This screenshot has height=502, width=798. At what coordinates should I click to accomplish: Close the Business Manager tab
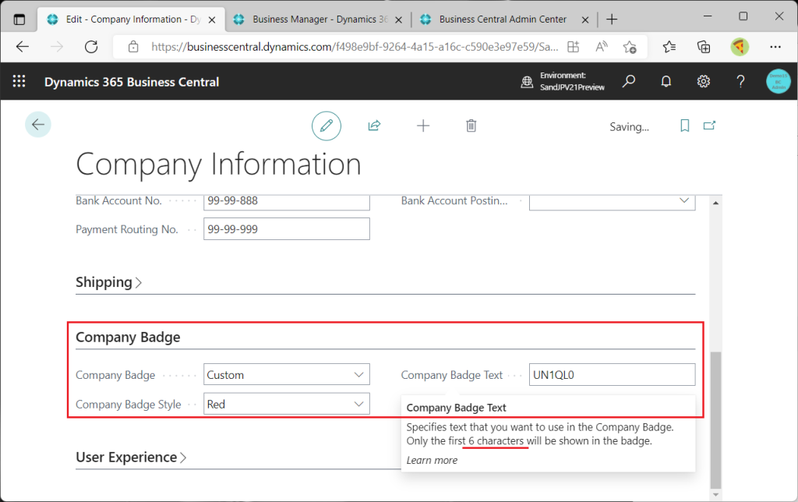click(x=398, y=19)
